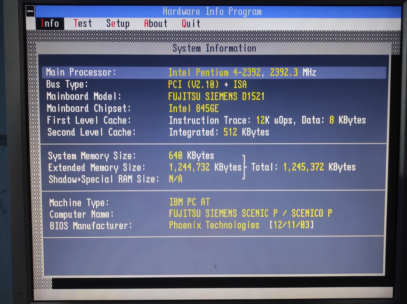407x304 pixels.
Task: Open the About menu
Action: tap(155, 24)
